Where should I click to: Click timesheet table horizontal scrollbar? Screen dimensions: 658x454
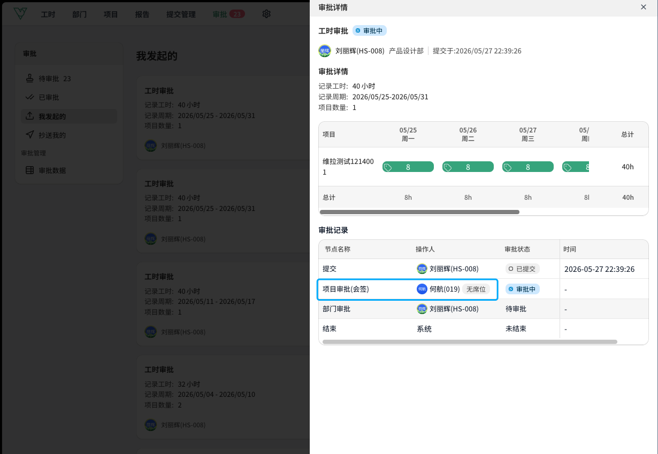[x=419, y=212]
